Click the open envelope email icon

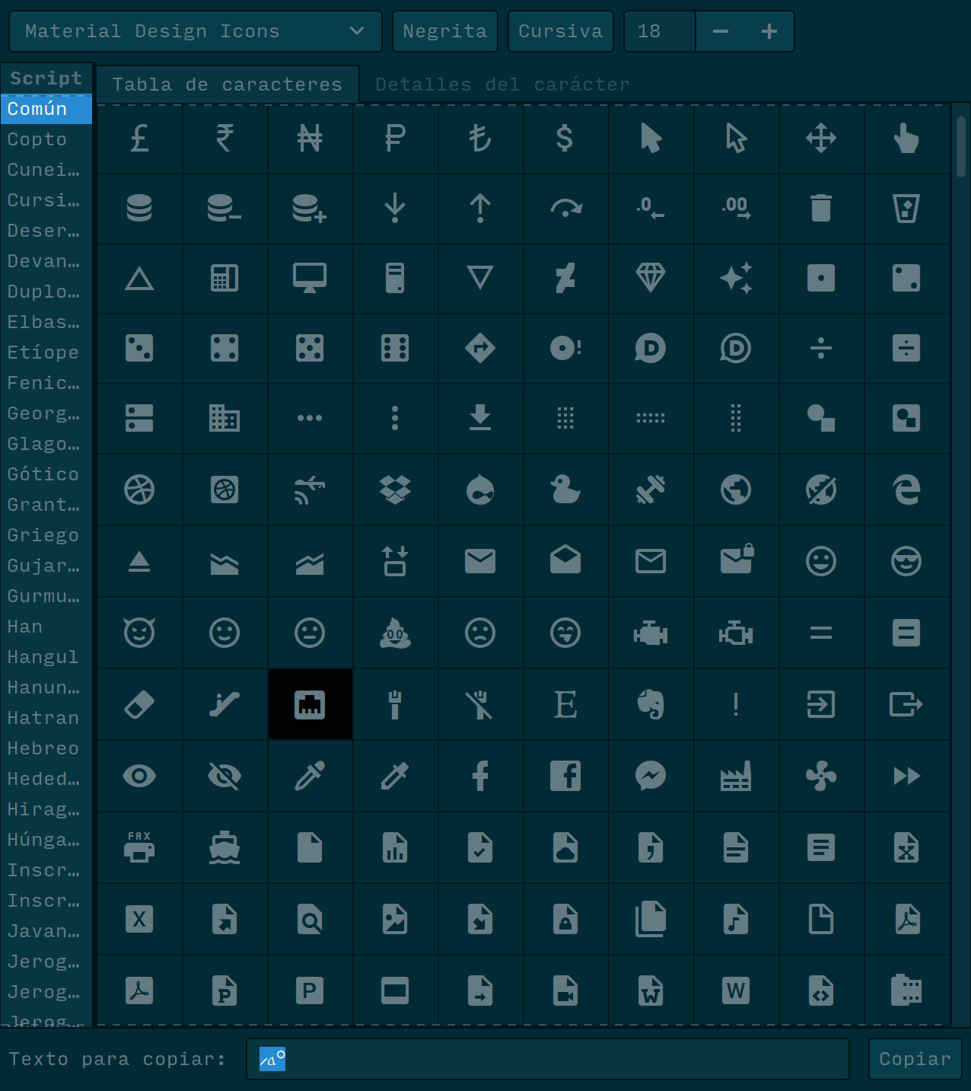[x=566, y=560]
